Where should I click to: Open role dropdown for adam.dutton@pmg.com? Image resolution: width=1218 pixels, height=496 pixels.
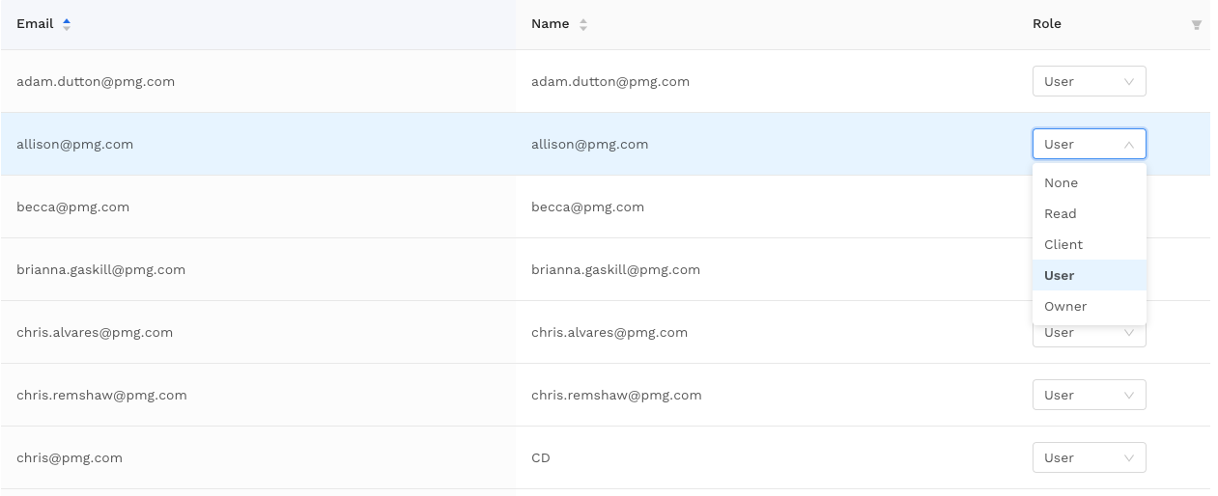(x=1089, y=82)
